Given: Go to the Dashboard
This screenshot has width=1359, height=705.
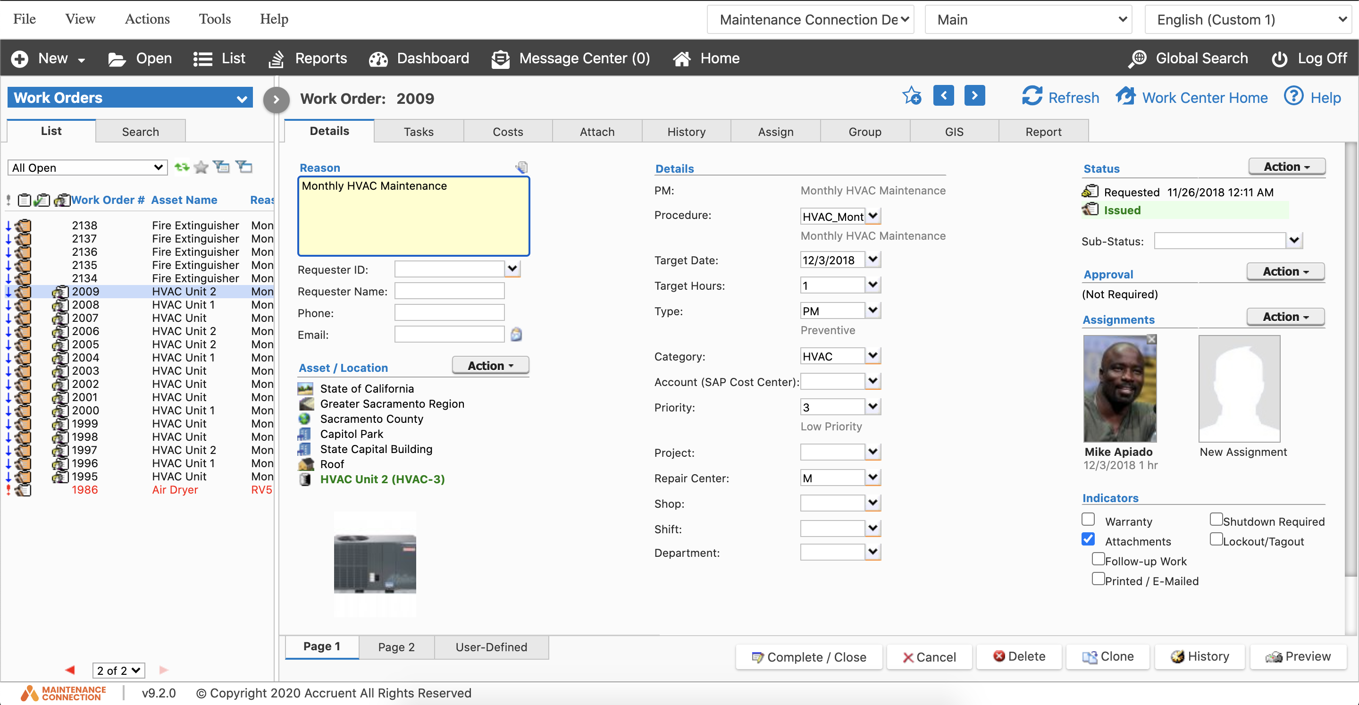Looking at the screenshot, I should tap(419, 58).
